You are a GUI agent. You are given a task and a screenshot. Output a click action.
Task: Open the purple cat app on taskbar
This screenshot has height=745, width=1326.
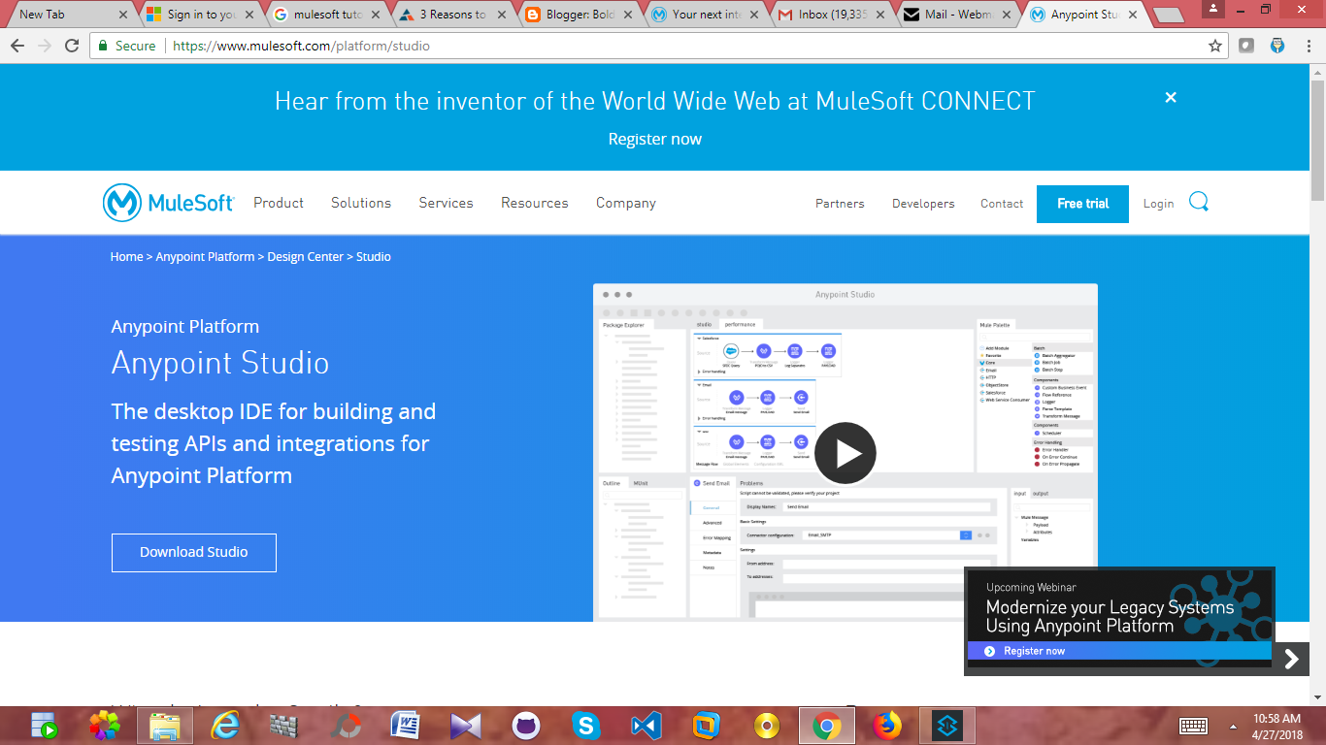pos(525,726)
